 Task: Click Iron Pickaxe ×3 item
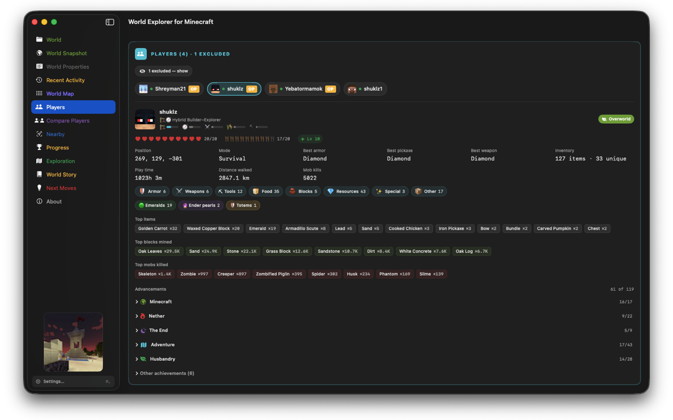coord(455,229)
